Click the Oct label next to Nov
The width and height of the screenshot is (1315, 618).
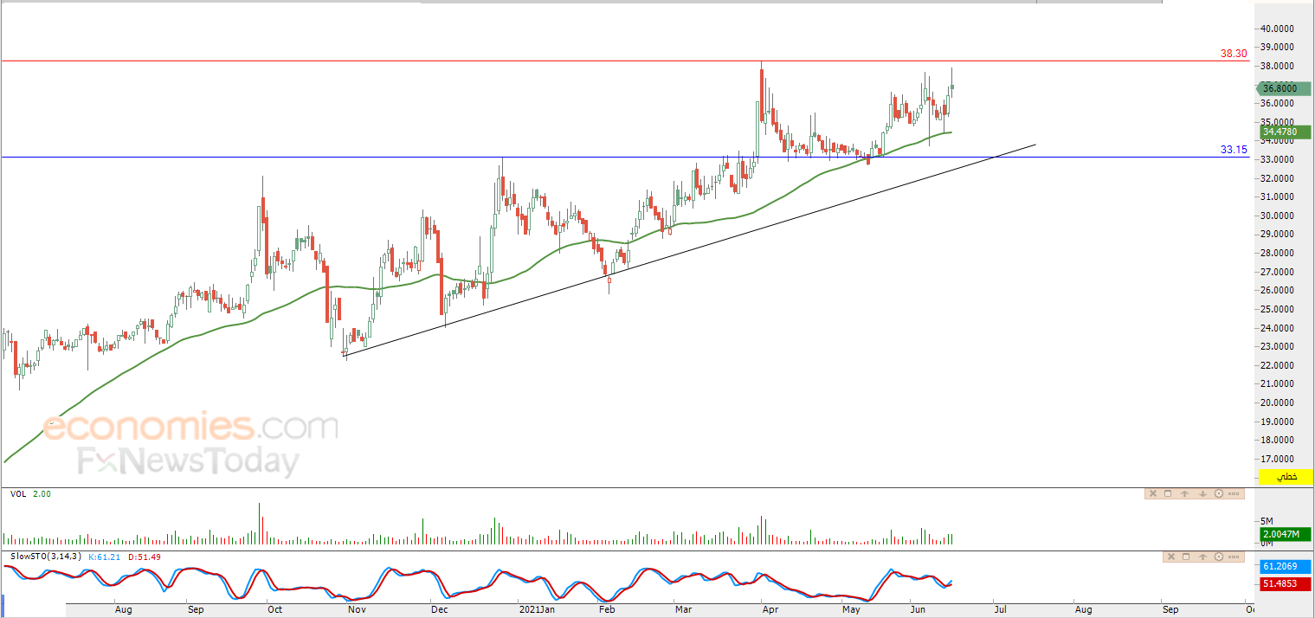coord(274,609)
